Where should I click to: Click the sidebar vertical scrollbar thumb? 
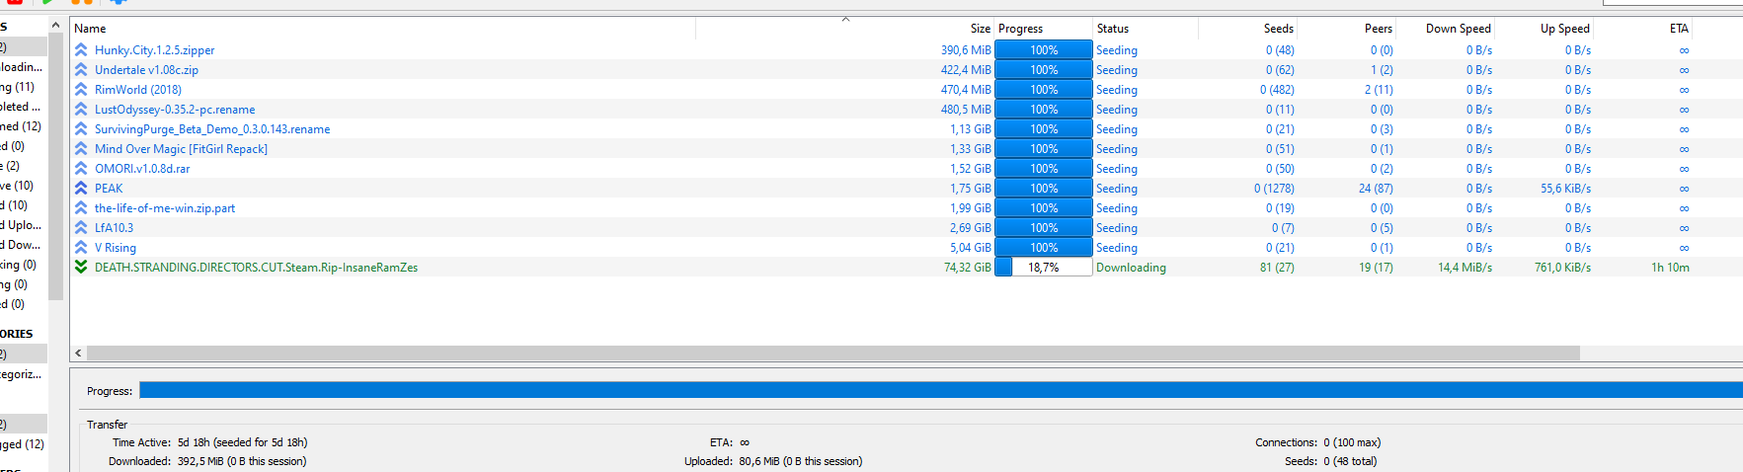[55, 168]
